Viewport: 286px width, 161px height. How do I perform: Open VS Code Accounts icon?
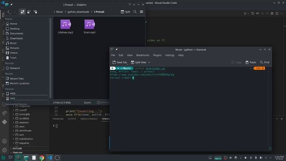click(x=4, y=141)
